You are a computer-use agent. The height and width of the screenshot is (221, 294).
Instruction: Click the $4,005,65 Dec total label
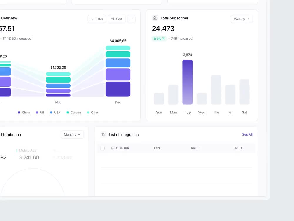(118, 41)
